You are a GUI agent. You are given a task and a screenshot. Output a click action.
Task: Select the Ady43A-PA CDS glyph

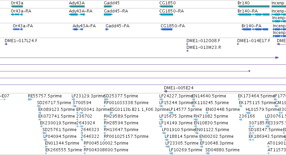78,29
